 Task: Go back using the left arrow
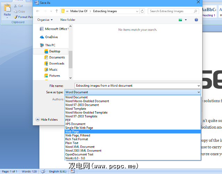[x=38, y=11]
